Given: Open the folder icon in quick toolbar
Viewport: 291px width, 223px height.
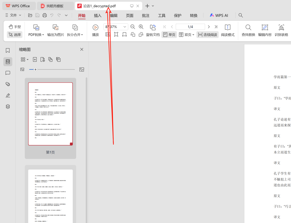Looking at the screenshot, I should [x=30, y=15].
